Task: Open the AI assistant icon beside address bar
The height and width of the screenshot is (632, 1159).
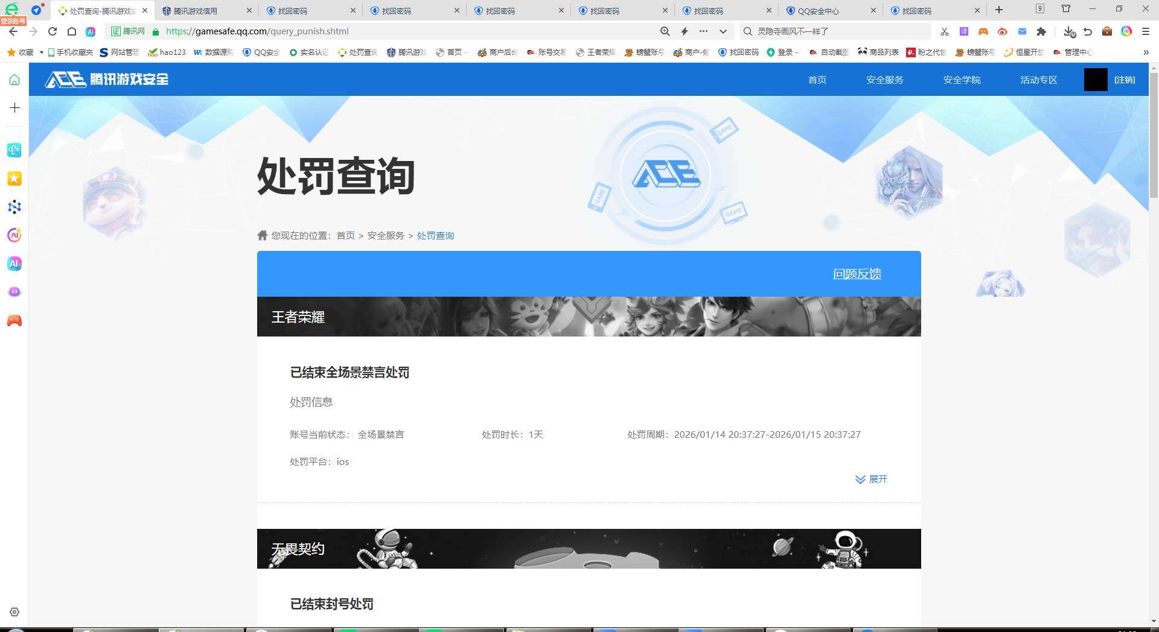Action: tap(91, 31)
